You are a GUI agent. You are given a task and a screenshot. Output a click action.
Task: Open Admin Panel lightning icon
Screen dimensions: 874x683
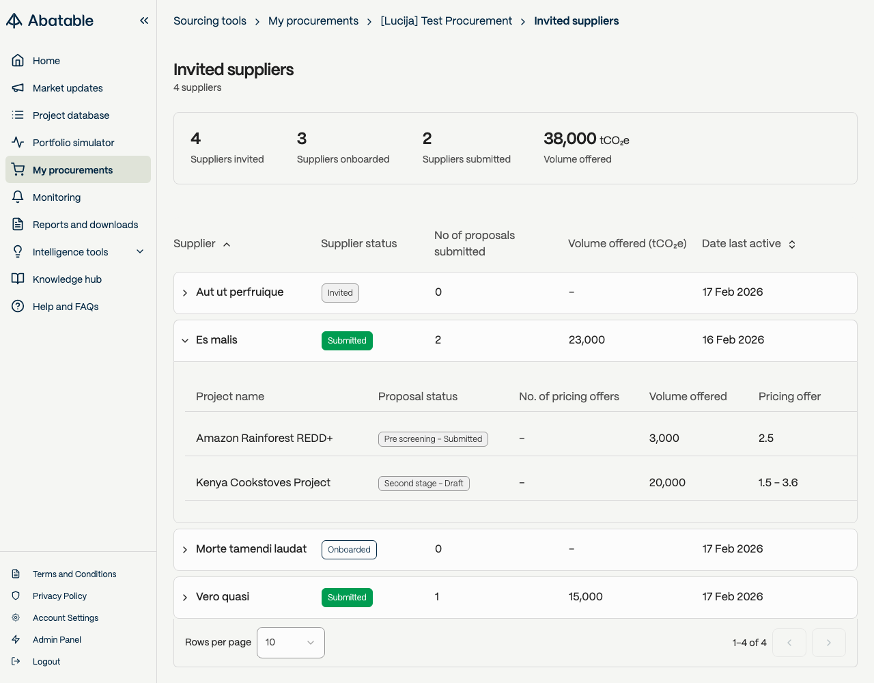[x=16, y=640]
